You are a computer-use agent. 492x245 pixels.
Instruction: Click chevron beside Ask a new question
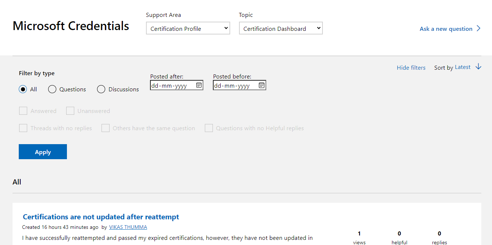[x=478, y=29]
